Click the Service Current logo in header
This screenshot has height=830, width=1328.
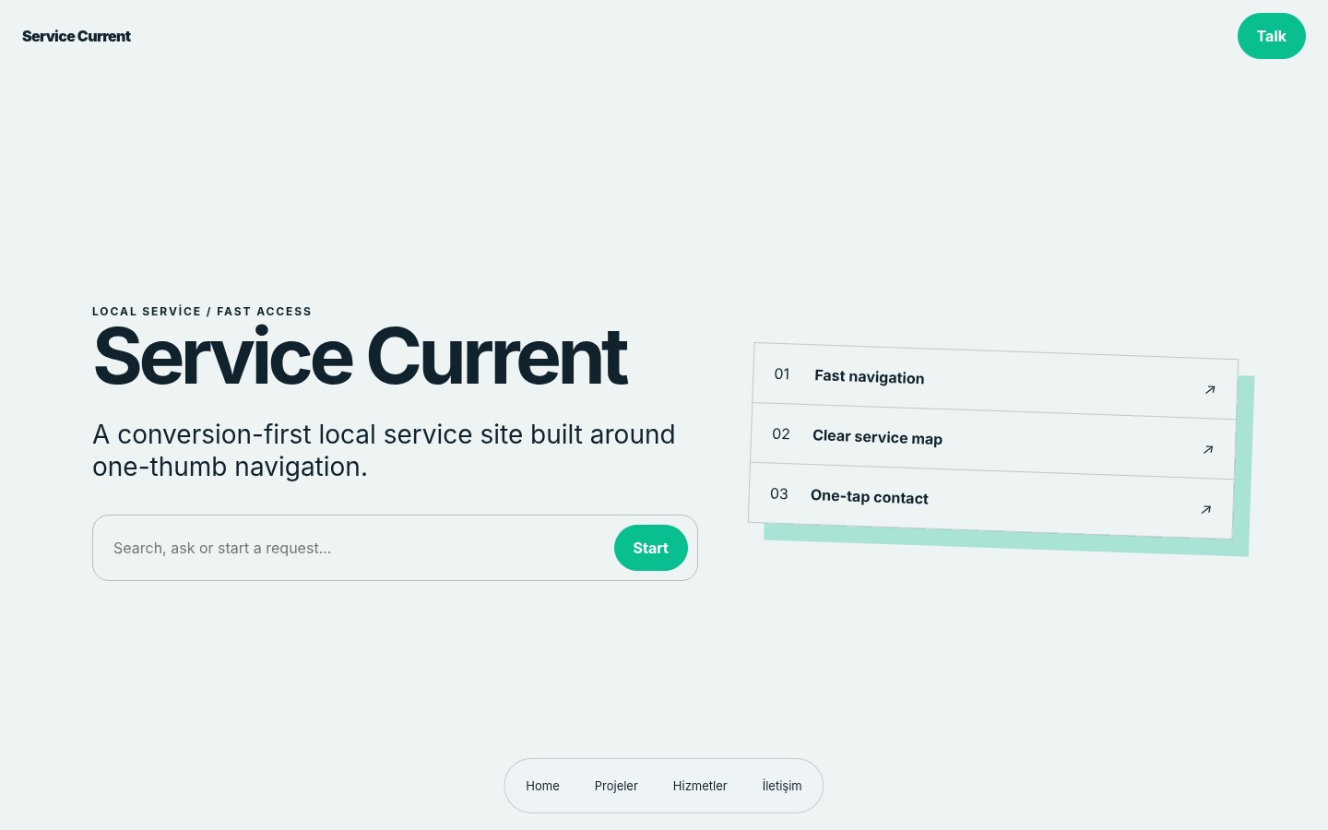[77, 36]
